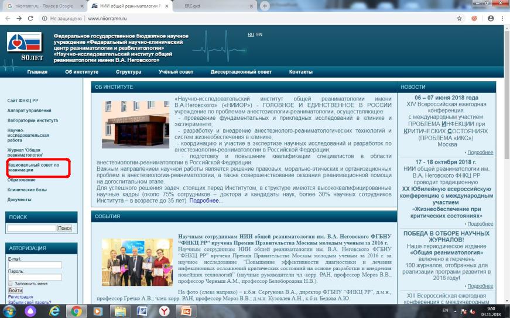The image size is (510, 318).
Task: Close the 'Поиск в Google' tab
Action: [82, 6]
